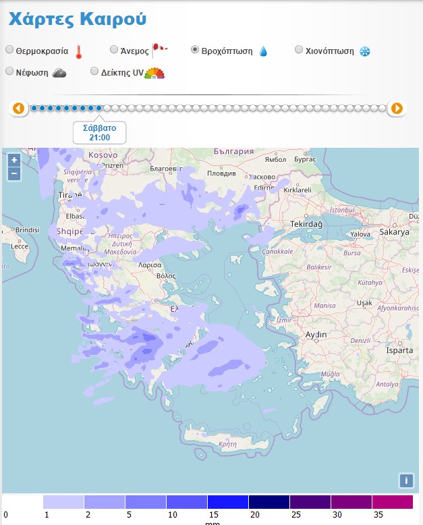The width and height of the screenshot is (423, 525).
Task: Select the Άνεμος radio button
Action: click(x=114, y=50)
